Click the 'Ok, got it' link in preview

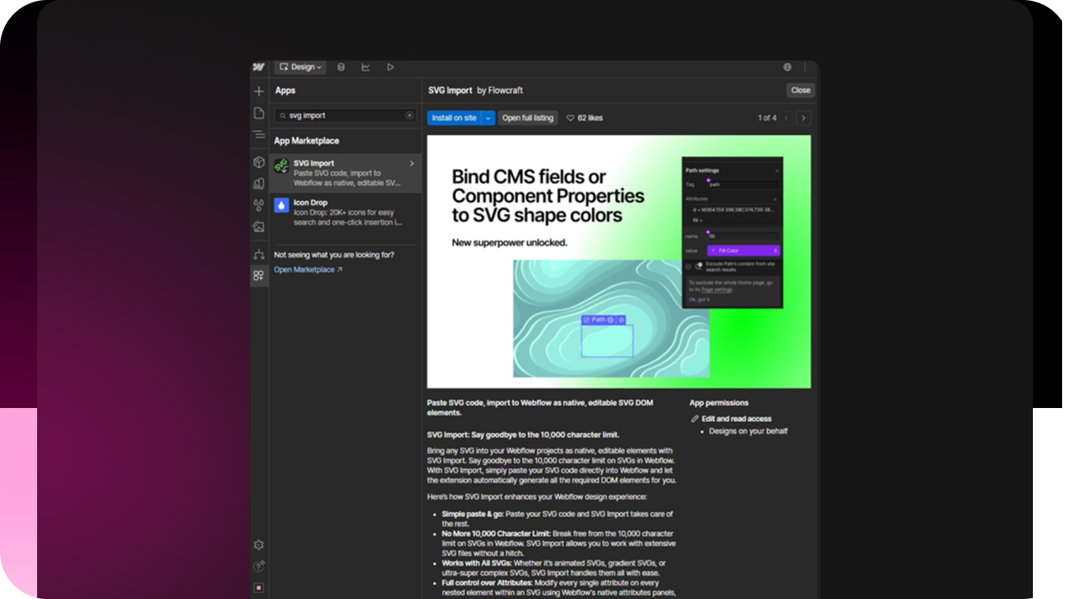699,300
